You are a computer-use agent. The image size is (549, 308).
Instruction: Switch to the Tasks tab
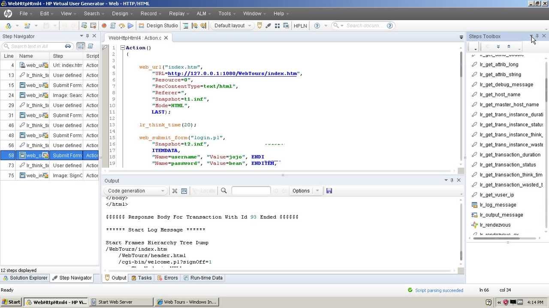point(142,278)
